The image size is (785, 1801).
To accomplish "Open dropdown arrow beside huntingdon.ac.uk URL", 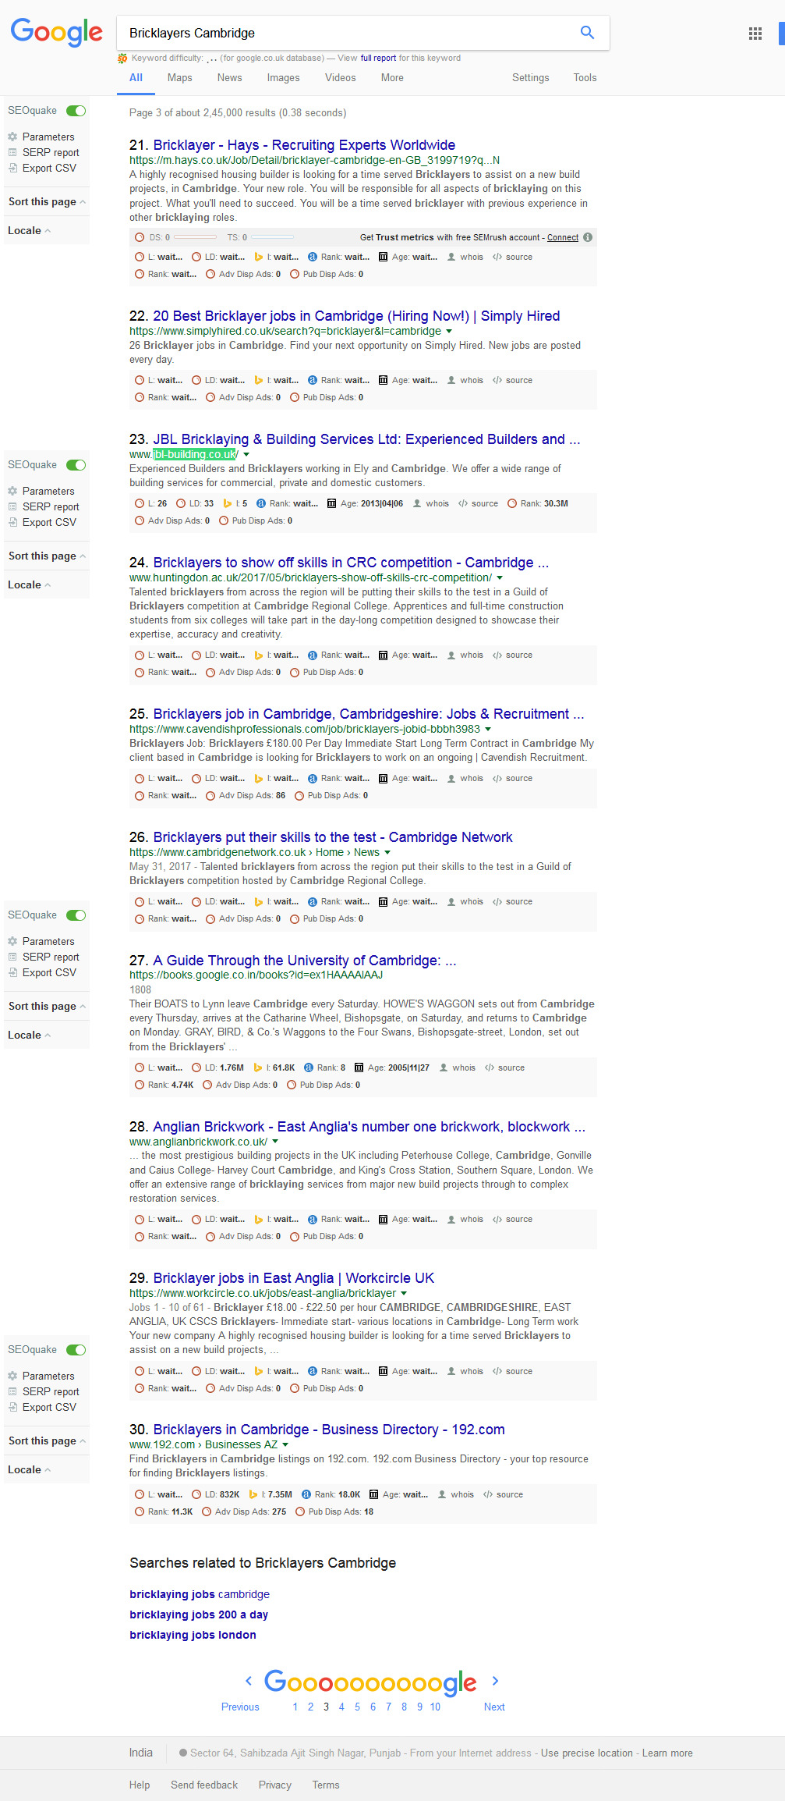I will [x=500, y=577].
